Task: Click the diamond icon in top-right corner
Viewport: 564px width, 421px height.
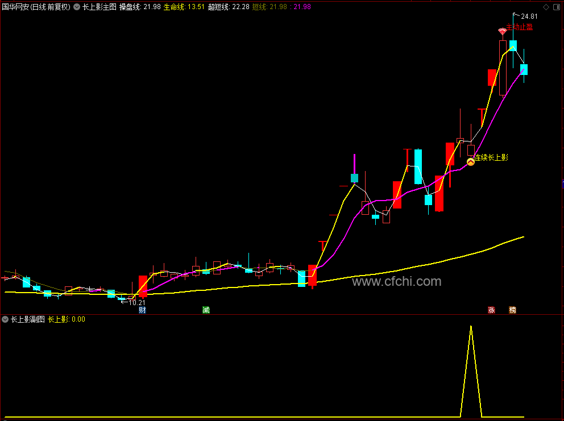Action: (x=546, y=7)
